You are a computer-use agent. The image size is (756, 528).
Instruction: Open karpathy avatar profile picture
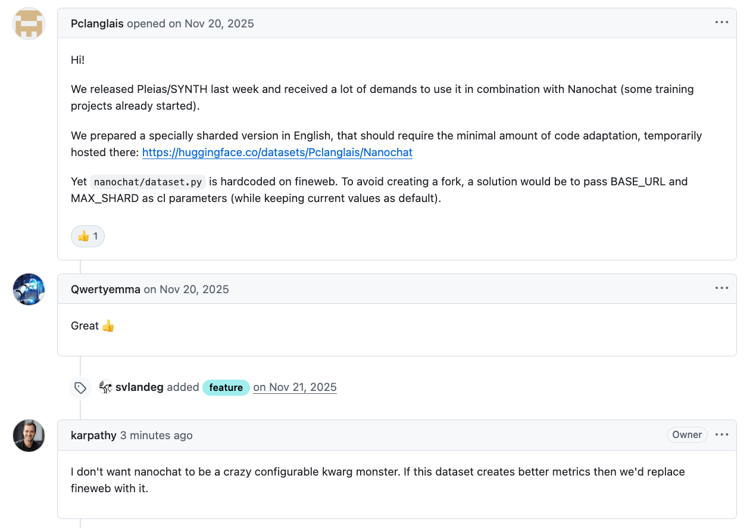[29, 436]
